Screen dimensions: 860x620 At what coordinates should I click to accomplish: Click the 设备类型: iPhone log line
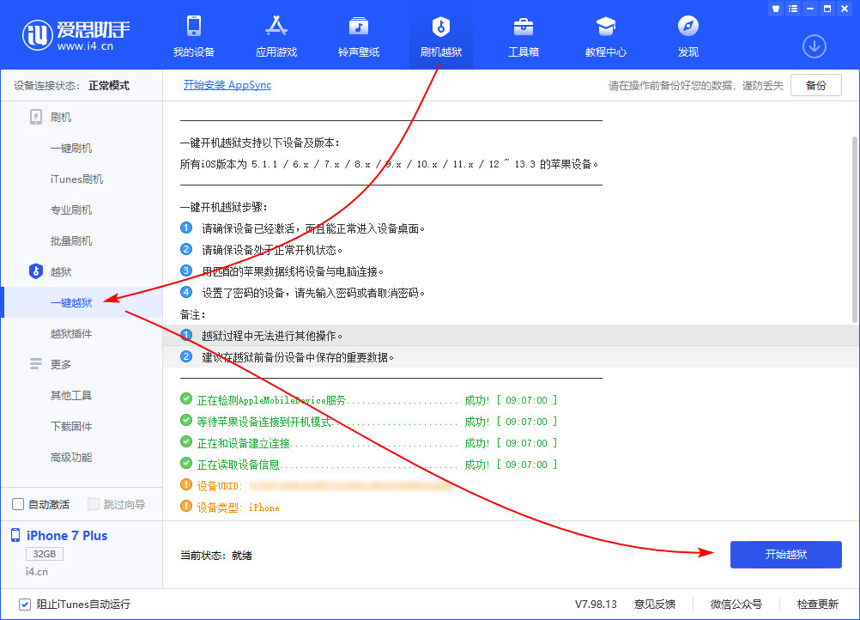click(x=230, y=508)
